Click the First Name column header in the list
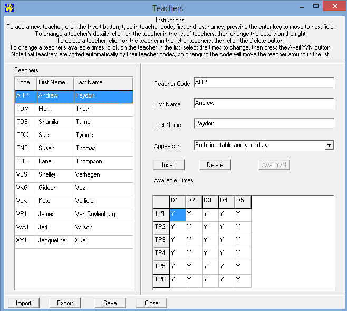The height and width of the screenshot is (311, 347). click(x=55, y=83)
